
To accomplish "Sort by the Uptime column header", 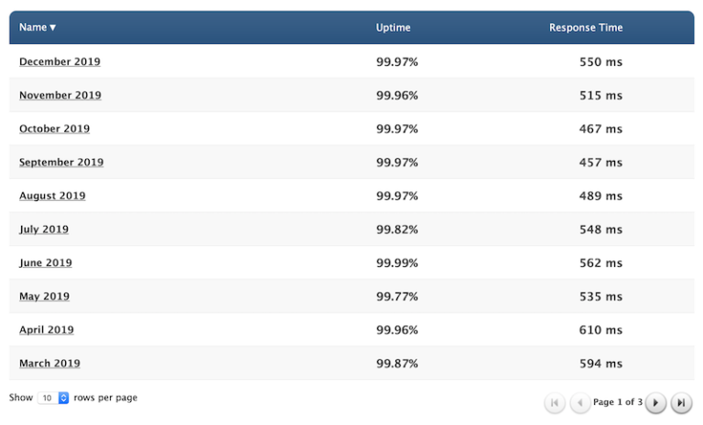I will (x=393, y=27).
